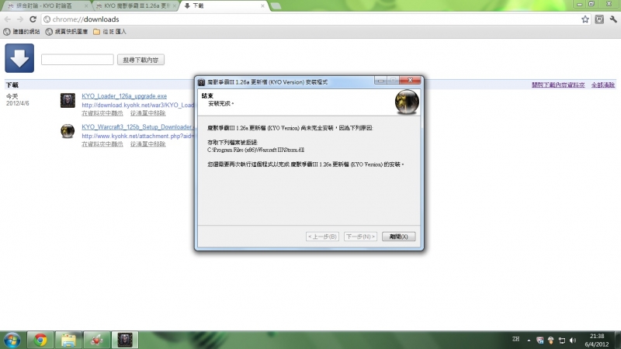
Task: Click the network tray icon
Action: point(562,340)
